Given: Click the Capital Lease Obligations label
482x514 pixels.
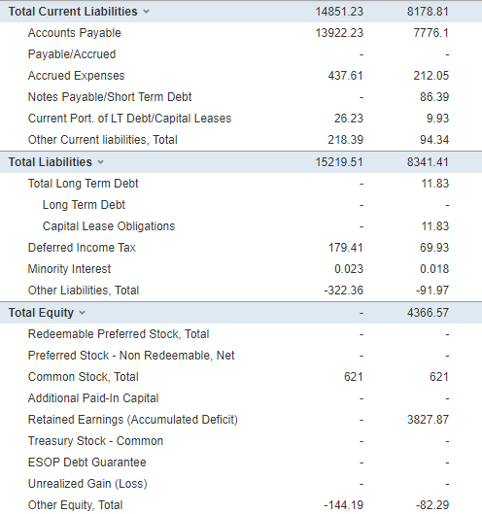Looking at the screenshot, I should (109, 226).
